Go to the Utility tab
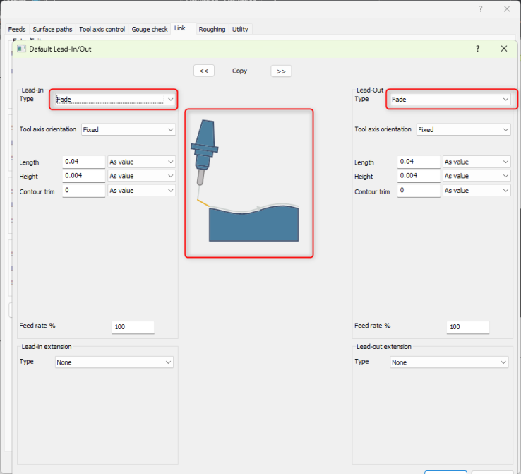 [x=240, y=29]
